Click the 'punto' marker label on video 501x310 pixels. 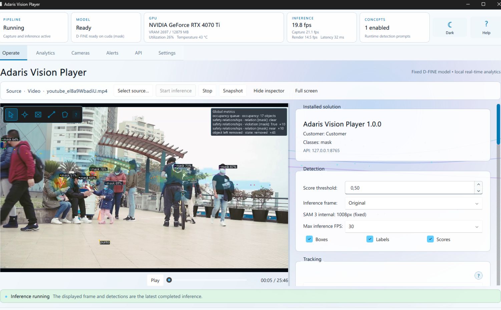pyautogui.click(x=105, y=242)
